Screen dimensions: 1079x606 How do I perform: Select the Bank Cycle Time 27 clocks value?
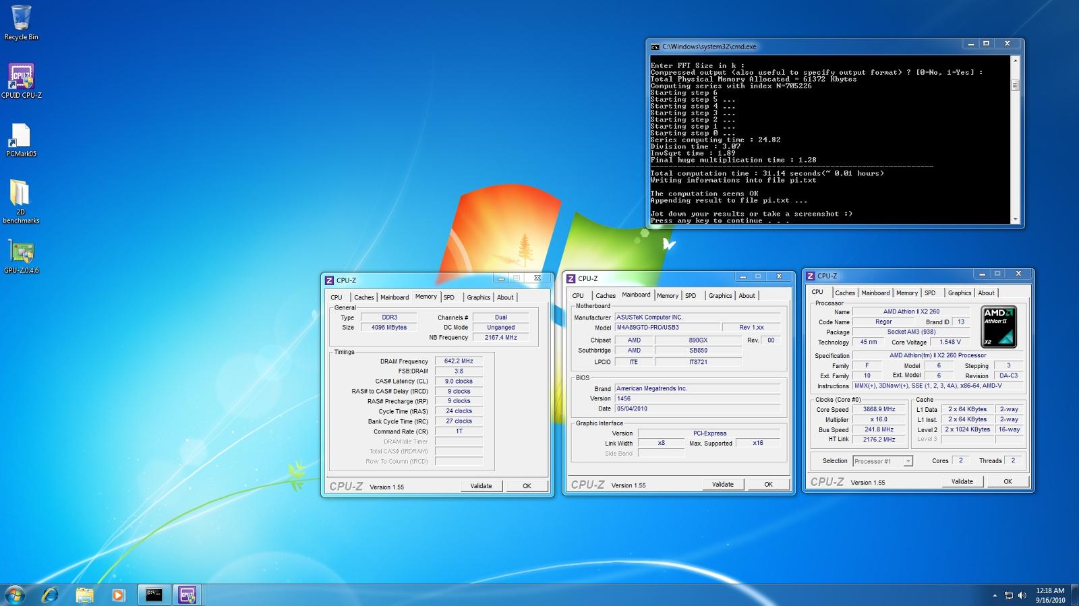(x=459, y=421)
